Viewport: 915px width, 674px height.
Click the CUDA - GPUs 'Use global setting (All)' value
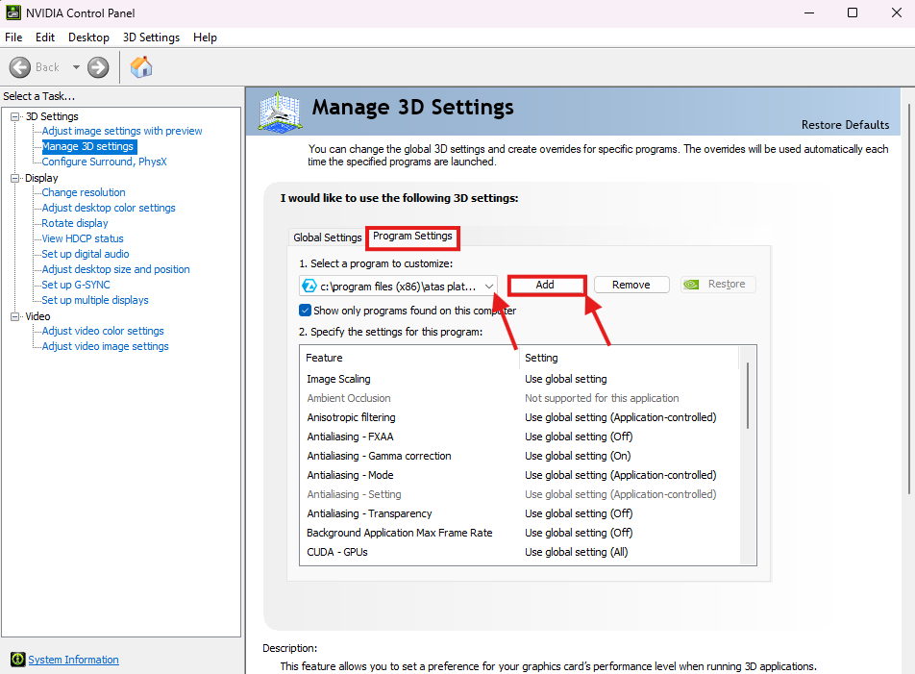click(x=576, y=552)
